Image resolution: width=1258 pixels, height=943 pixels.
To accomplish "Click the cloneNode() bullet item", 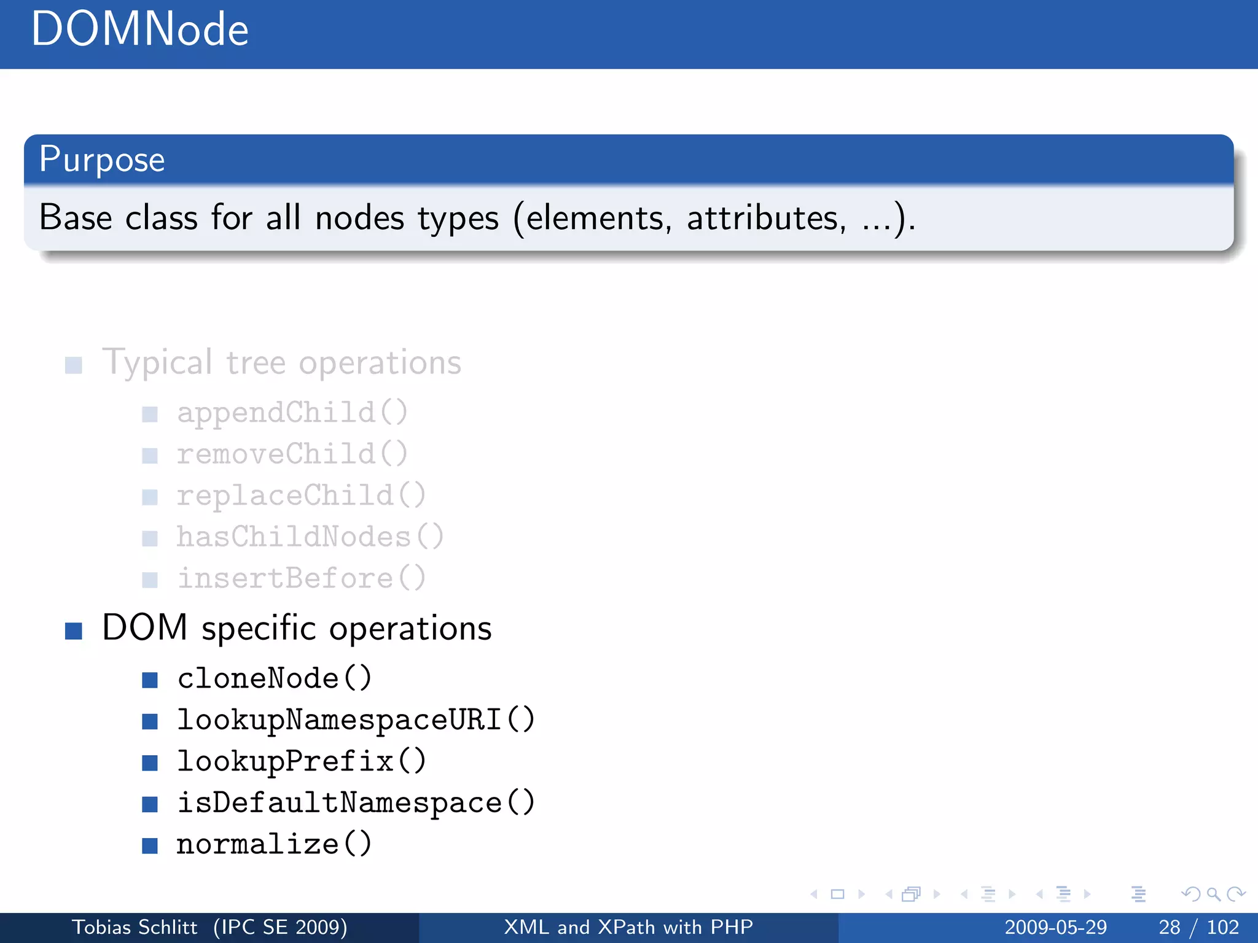I will [x=274, y=679].
